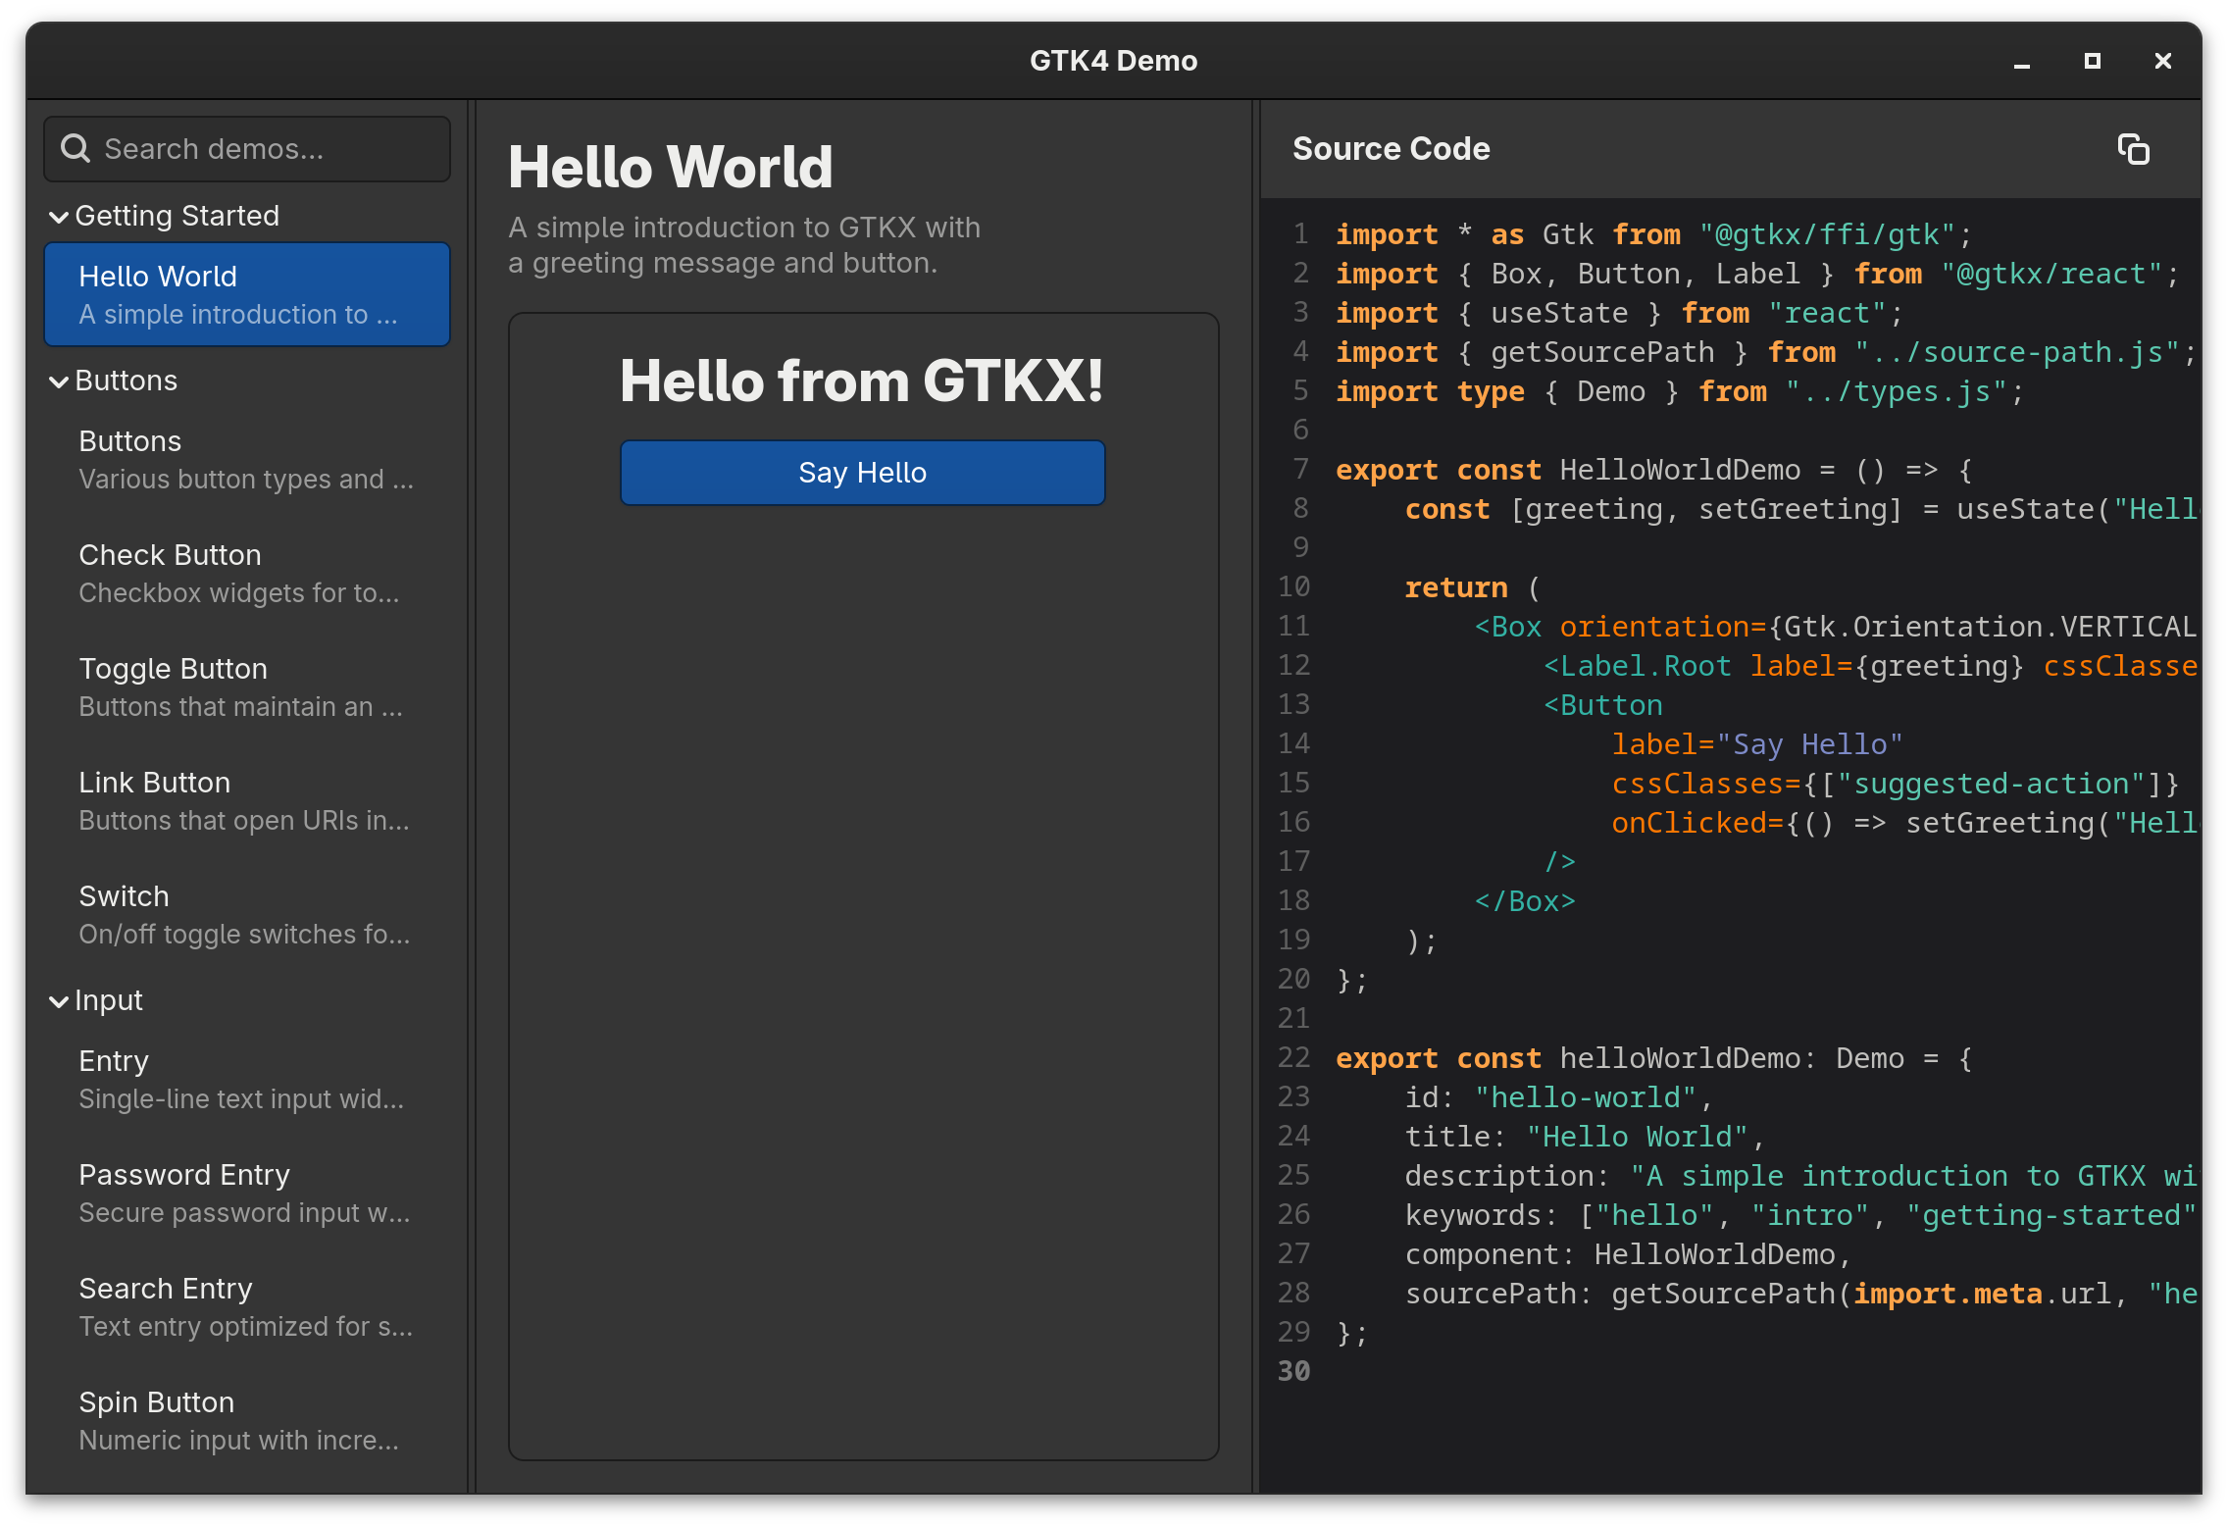Image resolution: width=2228 pixels, height=1526 pixels.
Task: Open the Buttons demo
Action: click(246, 458)
